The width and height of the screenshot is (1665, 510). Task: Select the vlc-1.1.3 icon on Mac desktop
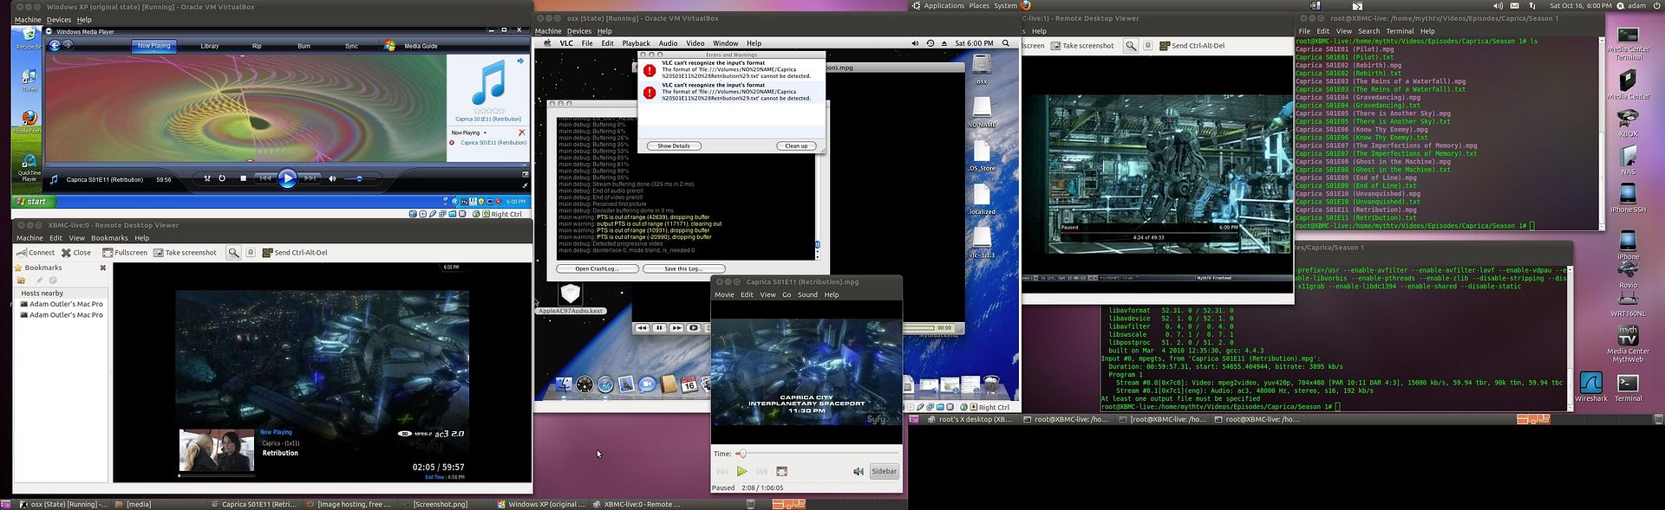982,242
